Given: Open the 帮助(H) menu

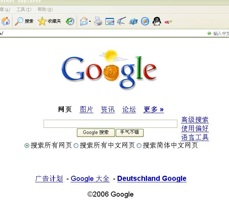Looking at the screenshot, I should point(45,10).
